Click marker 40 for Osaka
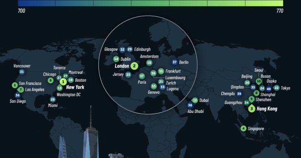 [x=269, y=89]
